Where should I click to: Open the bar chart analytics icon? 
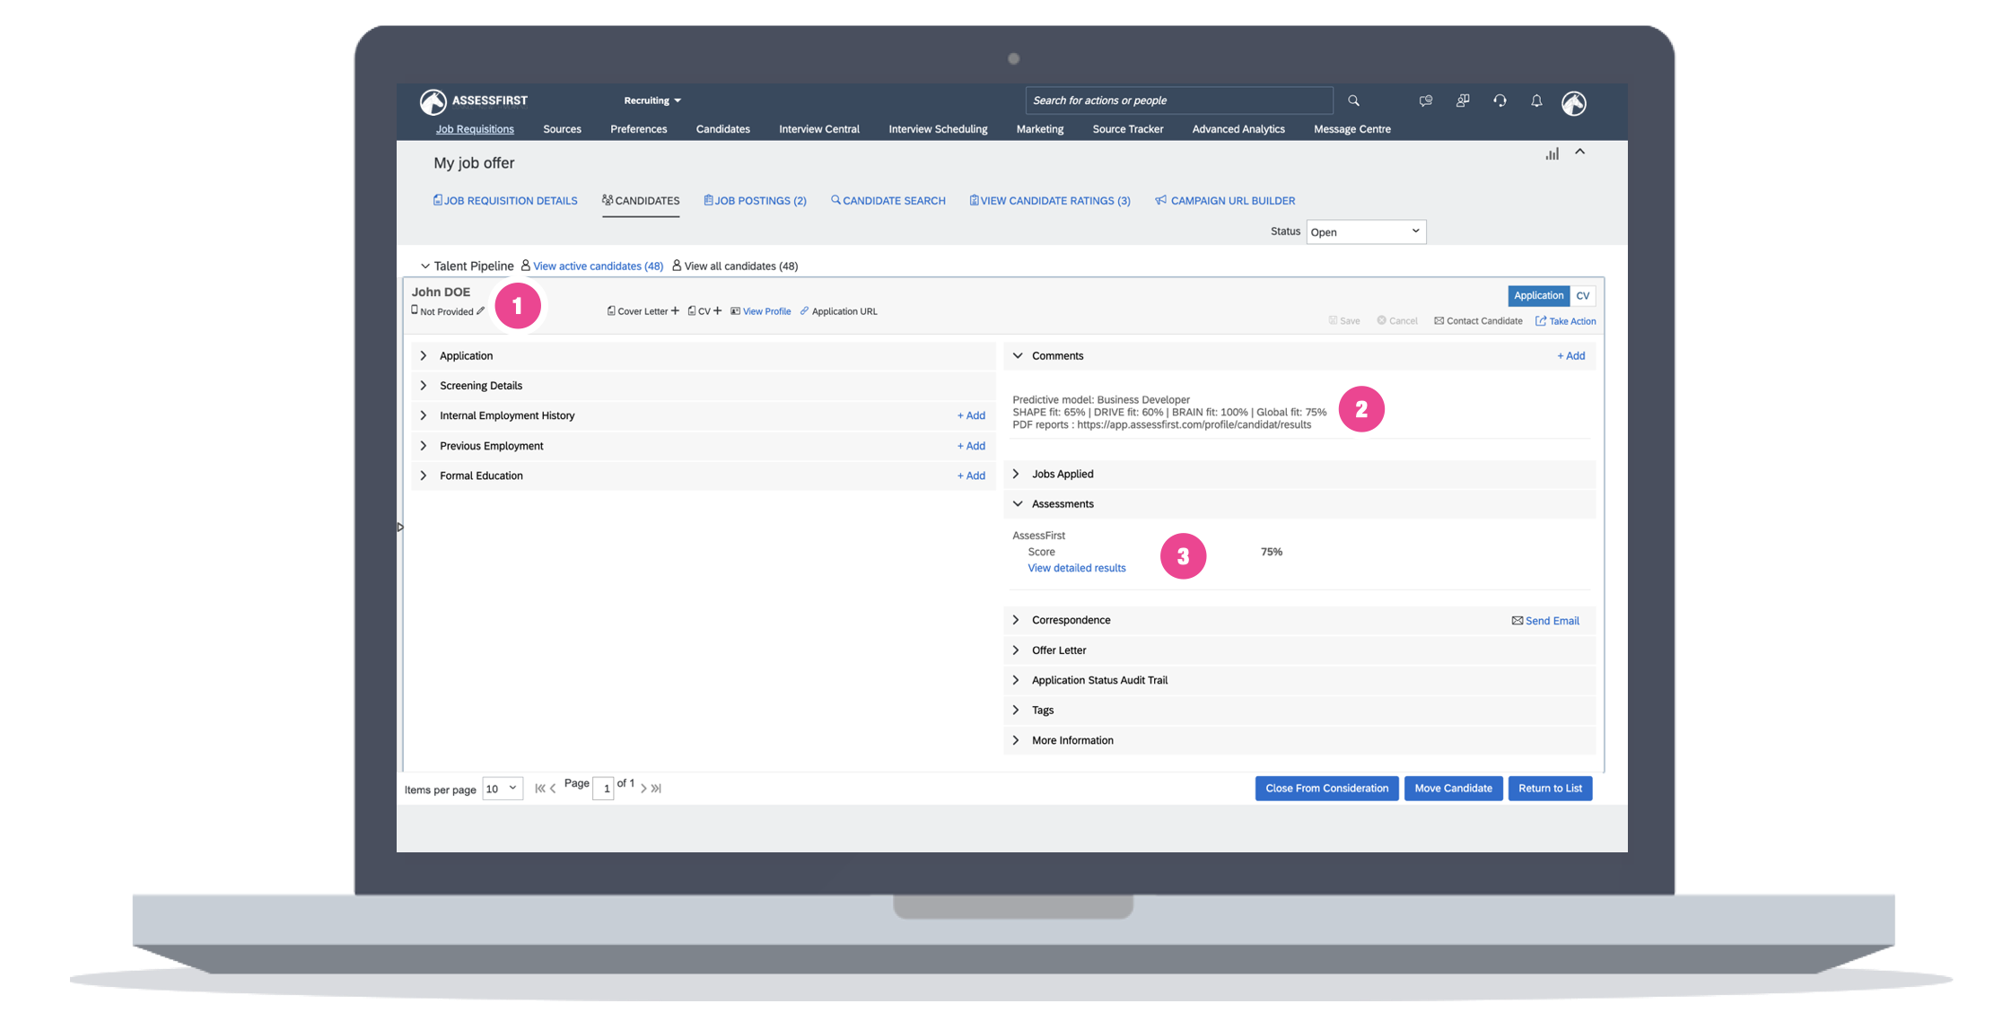[x=1552, y=154]
